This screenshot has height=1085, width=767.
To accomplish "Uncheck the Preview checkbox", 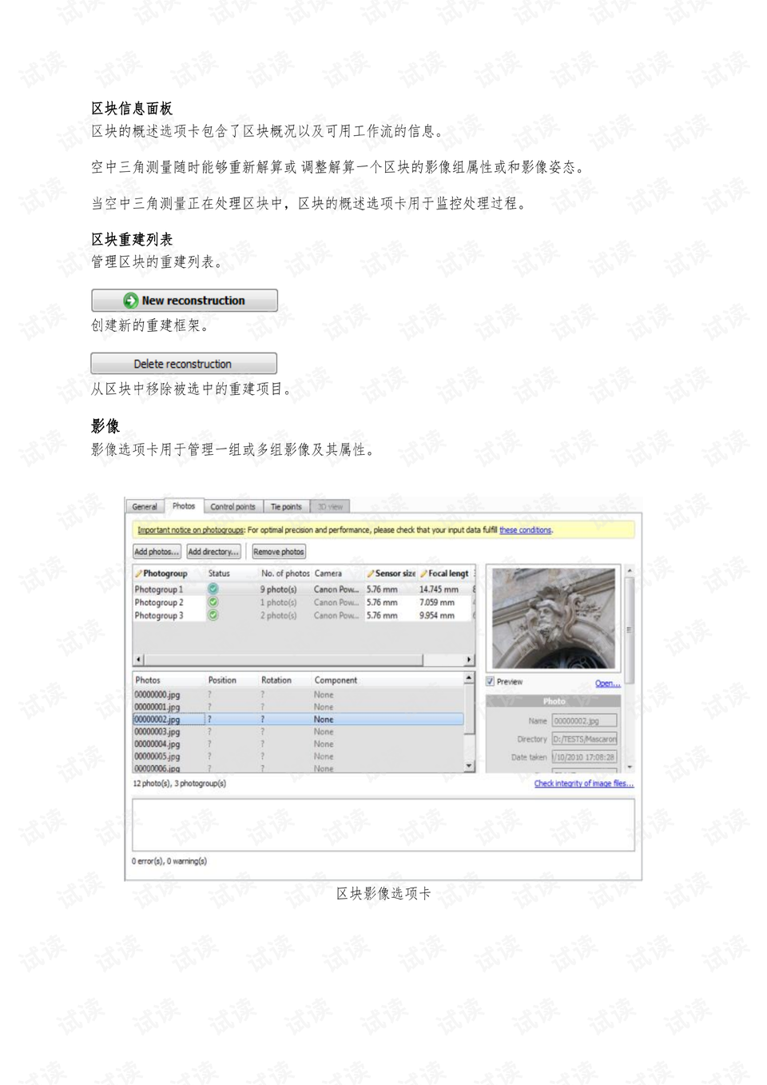I will click(489, 682).
